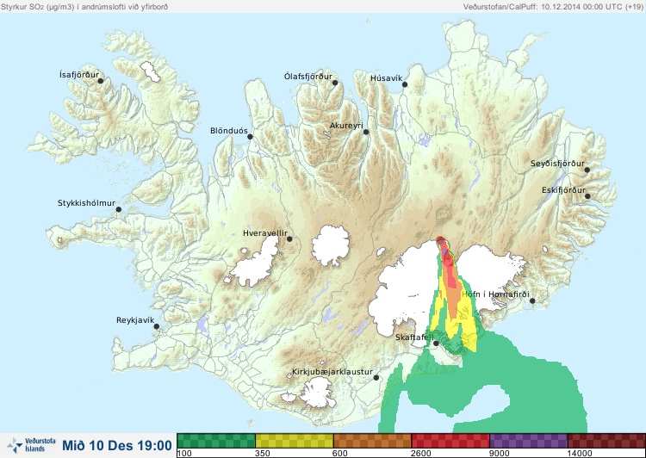Click the 'Veðurstofan/CalPuff' header text
Screen dimensions: 646x458
[500, 7]
